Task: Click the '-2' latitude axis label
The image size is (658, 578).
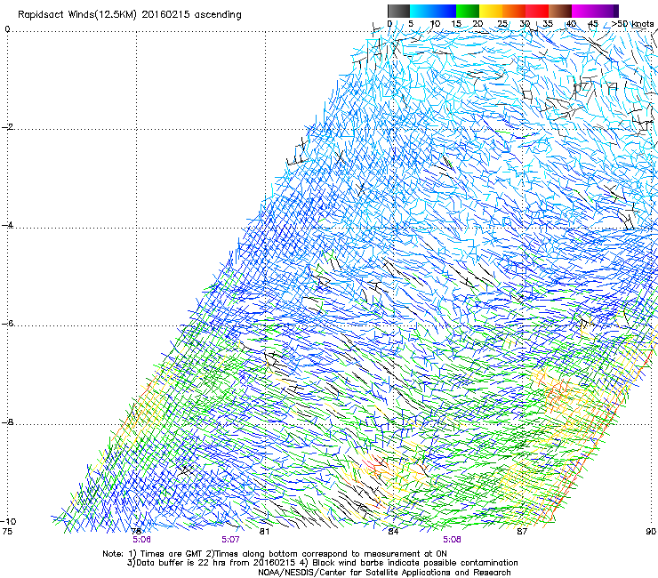Action: tap(7, 127)
